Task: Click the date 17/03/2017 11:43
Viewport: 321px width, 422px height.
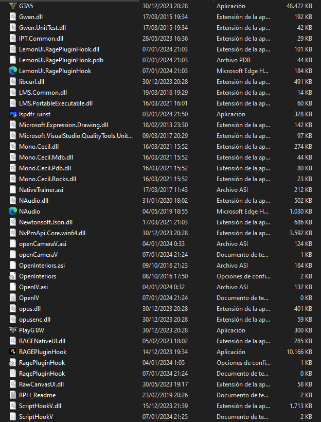Action: point(165,190)
